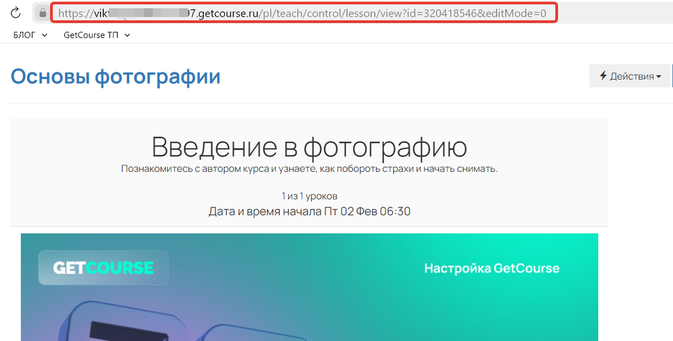Reload the page with the refresh icon
673x341 pixels.
tap(16, 12)
